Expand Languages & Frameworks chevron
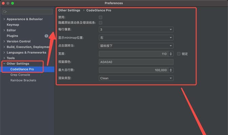The height and width of the screenshot is (135, 228). click(x=4, y=53)
